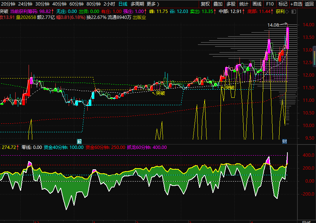Image resolution: width=316 pixels, height=223 pixels.
Task: Click the 抓龙60分钟 indicator label
Action: click(x=147, y=147)
